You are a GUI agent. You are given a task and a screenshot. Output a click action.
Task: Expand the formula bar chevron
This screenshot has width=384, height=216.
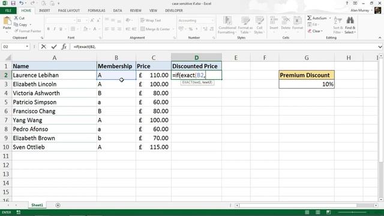tap(380, 47)
